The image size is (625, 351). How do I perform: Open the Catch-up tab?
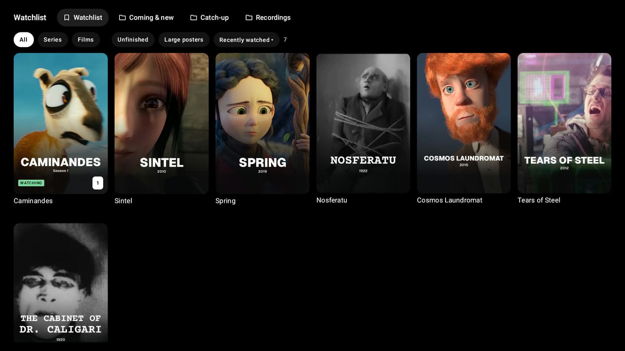pos(209,18)
